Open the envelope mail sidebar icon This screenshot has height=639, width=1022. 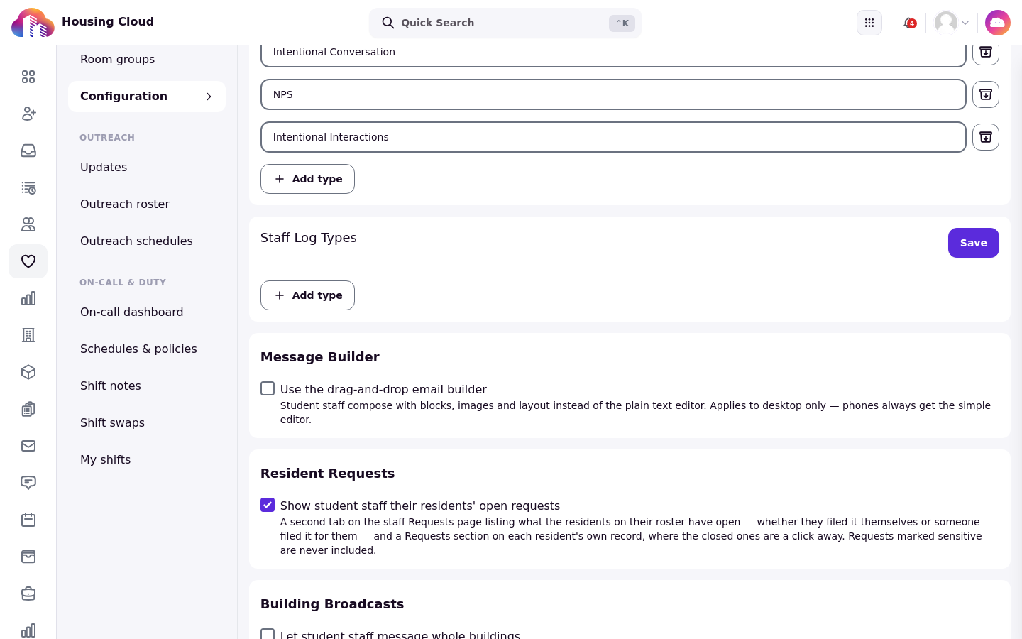(x=28, y=446)
